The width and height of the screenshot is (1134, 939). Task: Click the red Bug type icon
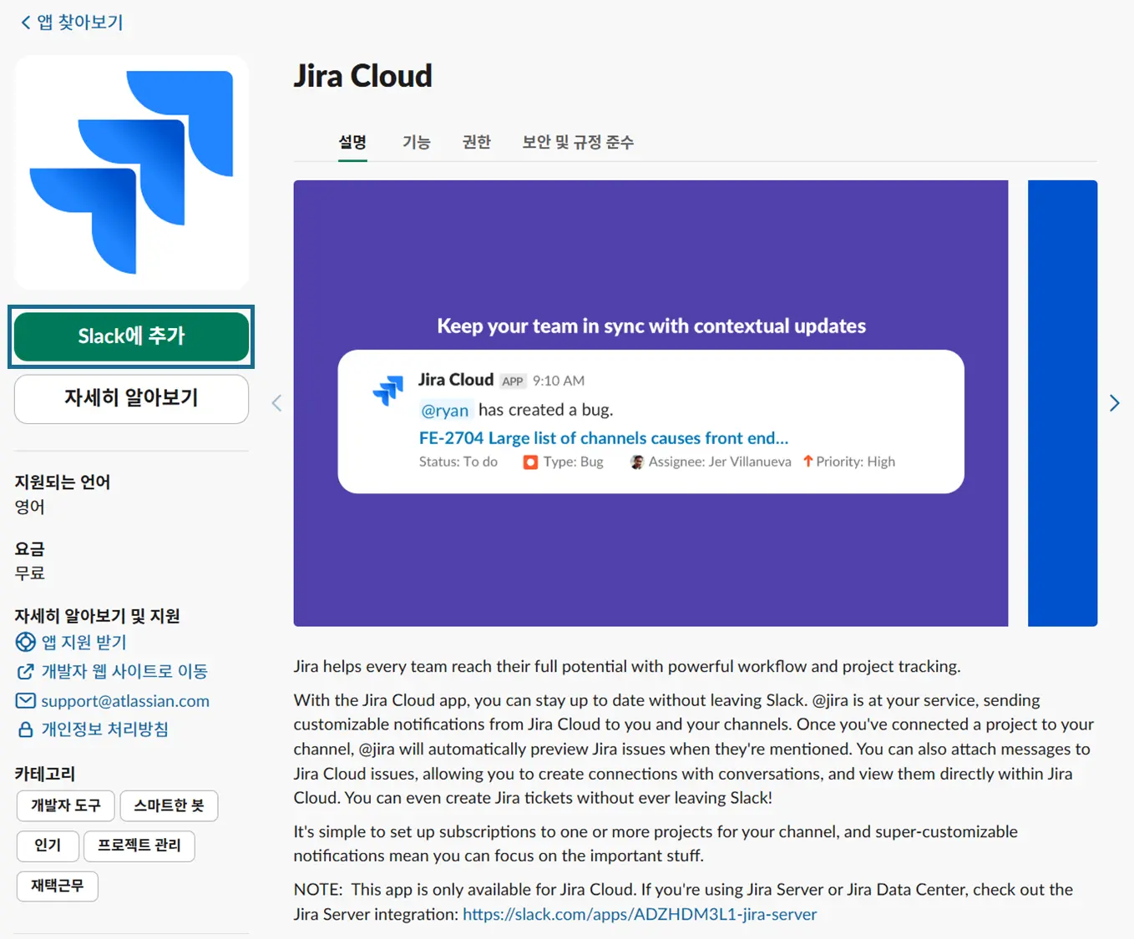point(530,462)
